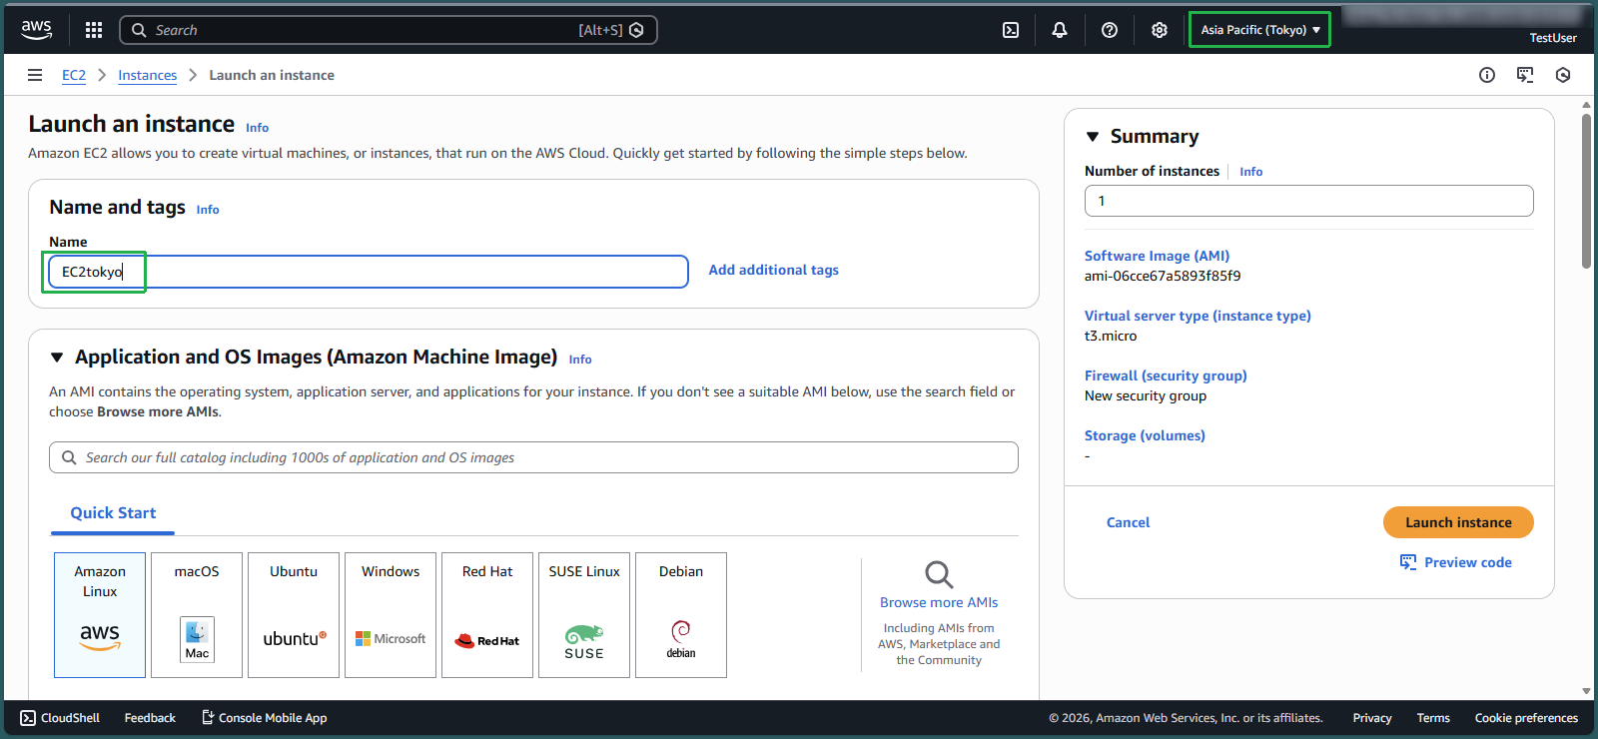Select the Windows AMI tile
The width and height of the screenshot is (1598, 739).
(x=391, y=614)
